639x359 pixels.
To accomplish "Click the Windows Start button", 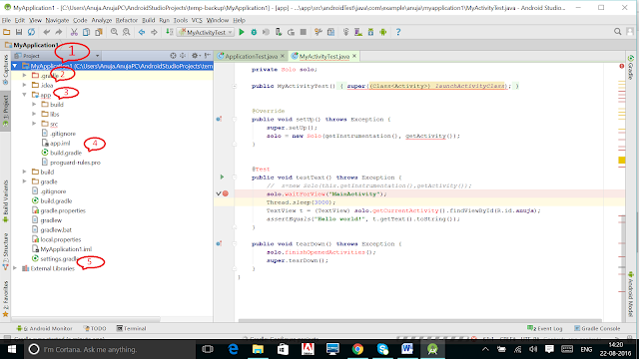I will pyautogui.click(x=11, y=349).
